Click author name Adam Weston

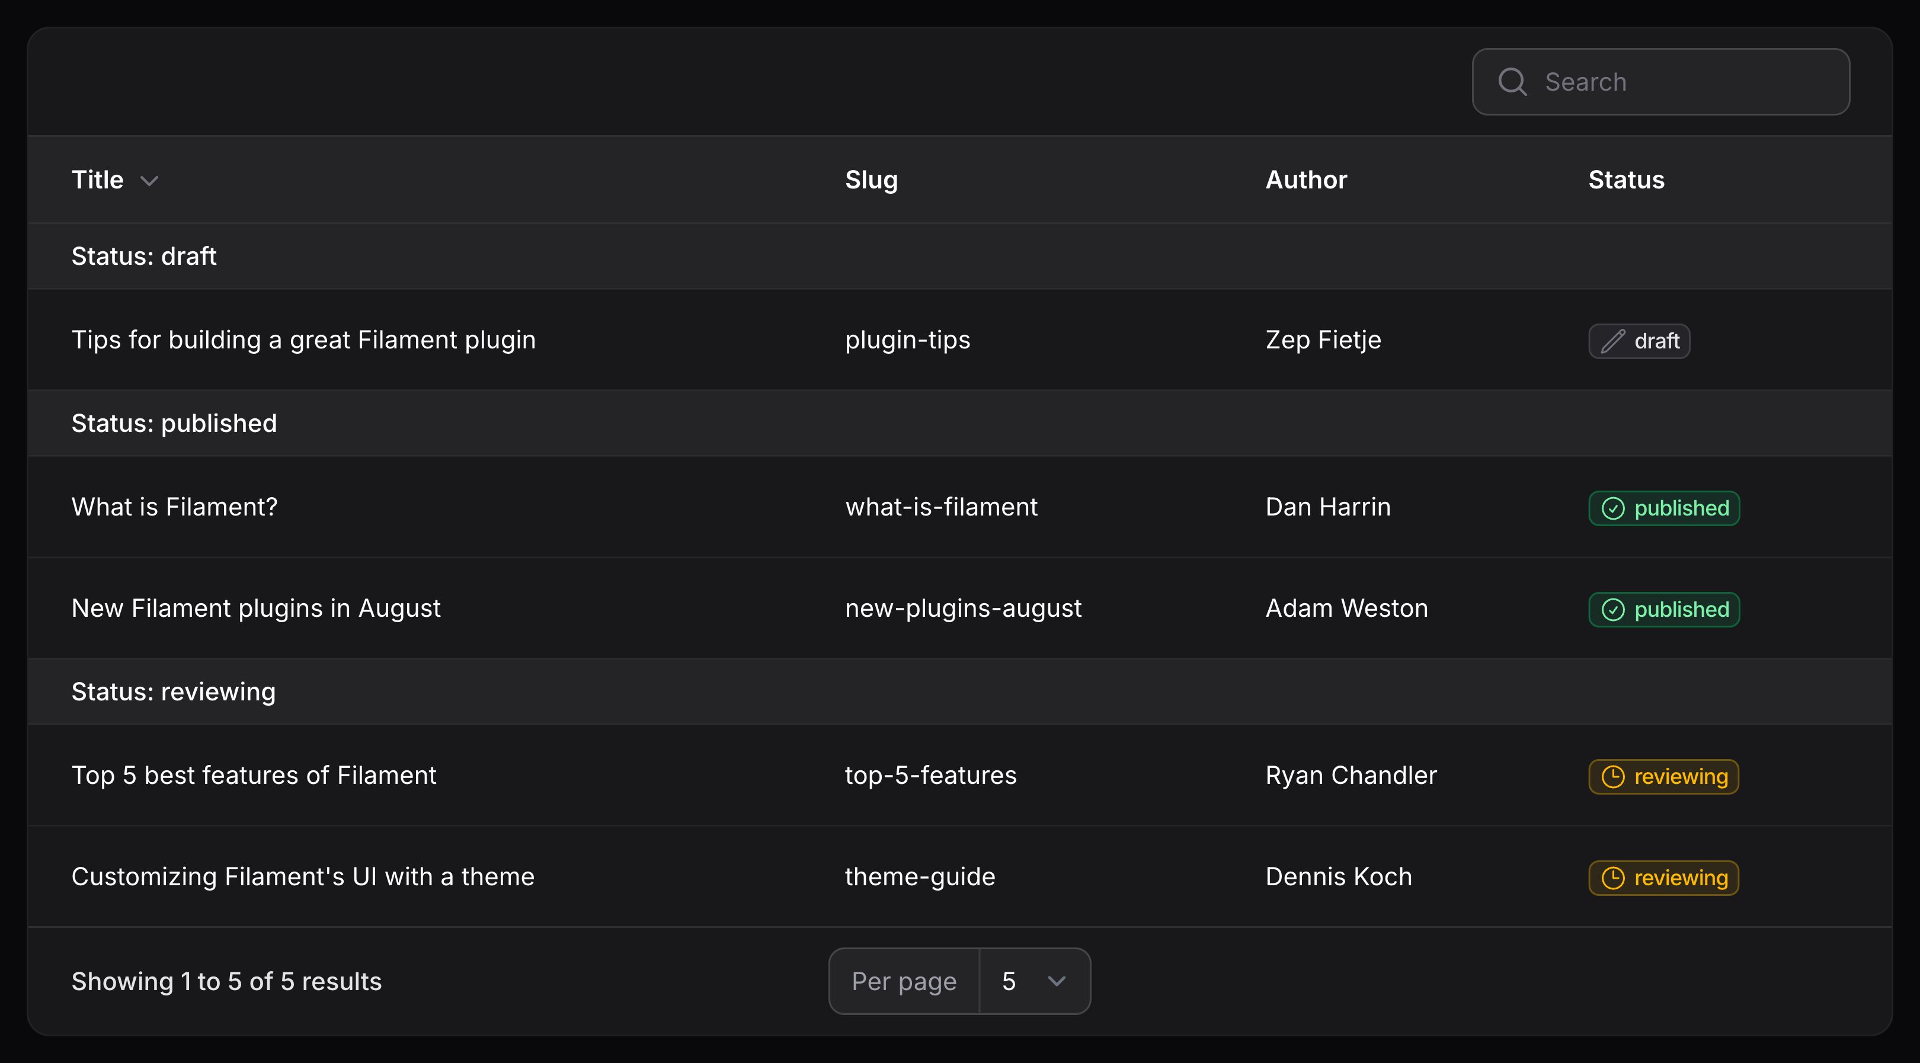(1346, 609)
